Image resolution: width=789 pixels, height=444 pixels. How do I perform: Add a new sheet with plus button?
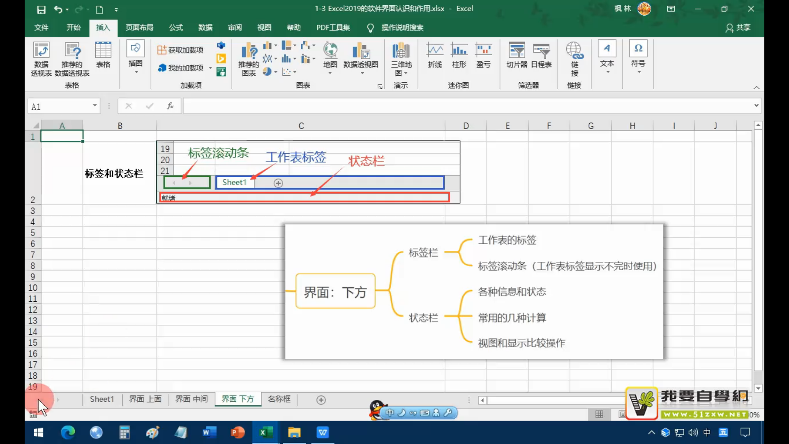click(x=321, y=400)
